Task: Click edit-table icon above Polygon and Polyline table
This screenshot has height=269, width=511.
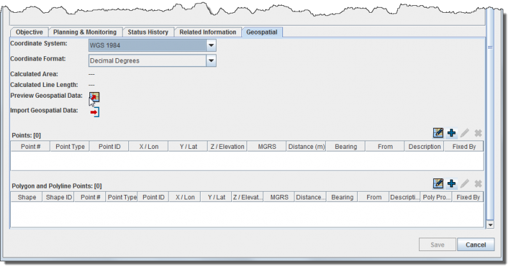Action: click(438, 183)
